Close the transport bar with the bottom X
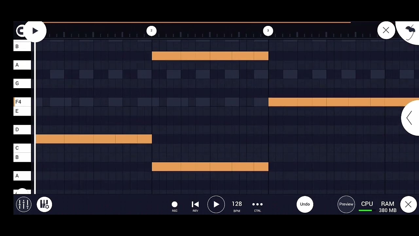Viewport: 419px width, 236px height. coord(408,205)
